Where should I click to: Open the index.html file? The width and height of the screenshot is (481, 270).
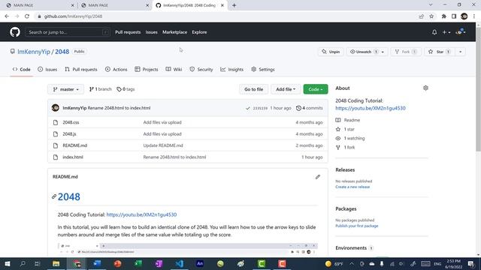click(x=73, y=157)
